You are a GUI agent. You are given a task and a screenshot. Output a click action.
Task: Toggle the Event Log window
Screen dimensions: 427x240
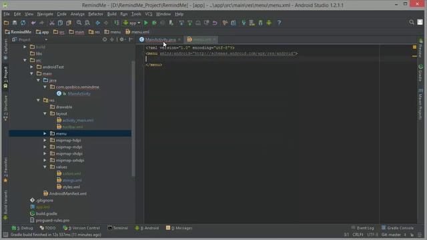tap(362, 228)
